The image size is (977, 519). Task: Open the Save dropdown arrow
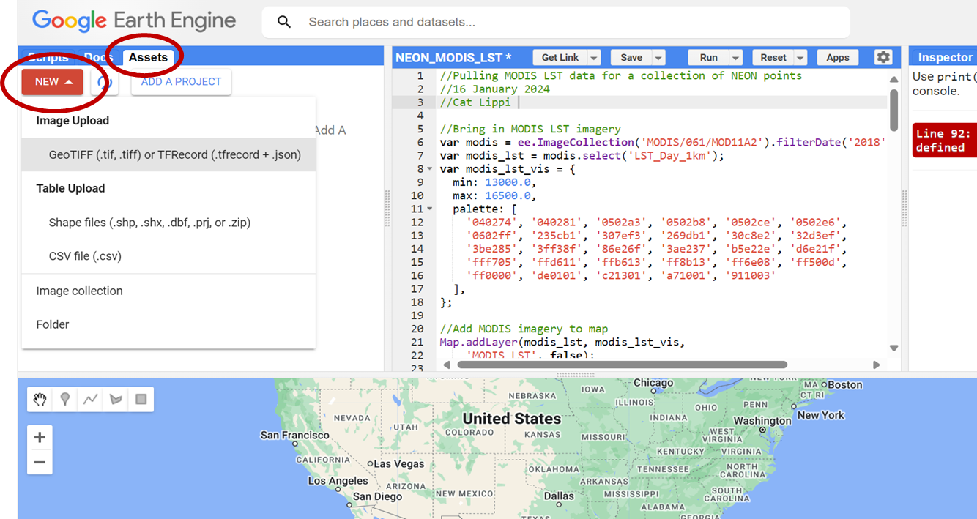coord(658,58)
